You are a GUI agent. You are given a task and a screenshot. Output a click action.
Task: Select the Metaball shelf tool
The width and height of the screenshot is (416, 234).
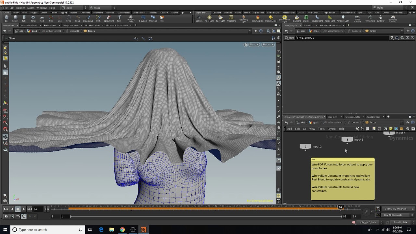[x=153, y=19]
